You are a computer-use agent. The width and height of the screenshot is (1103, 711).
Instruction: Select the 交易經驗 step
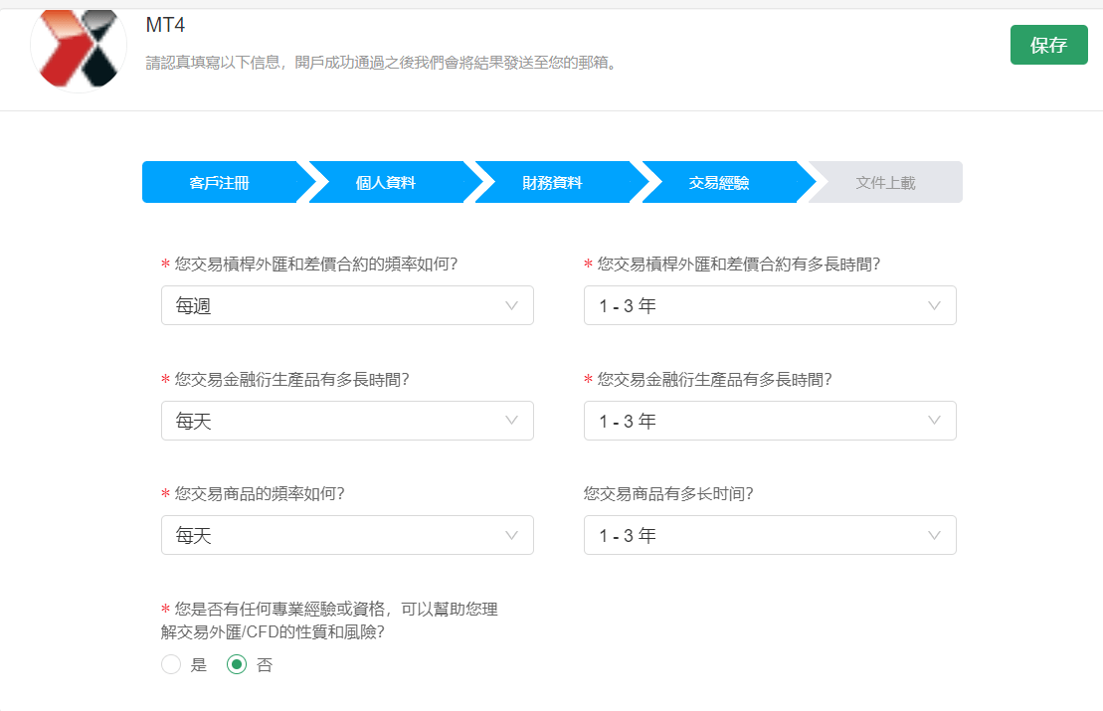pos(719,183)
